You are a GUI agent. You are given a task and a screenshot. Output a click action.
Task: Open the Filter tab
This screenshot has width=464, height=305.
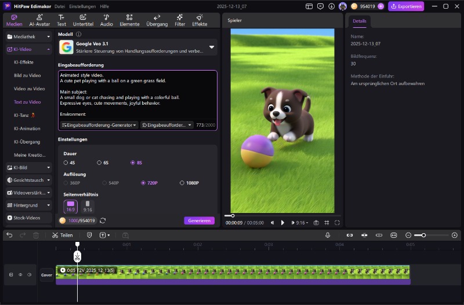coord(180,20)
